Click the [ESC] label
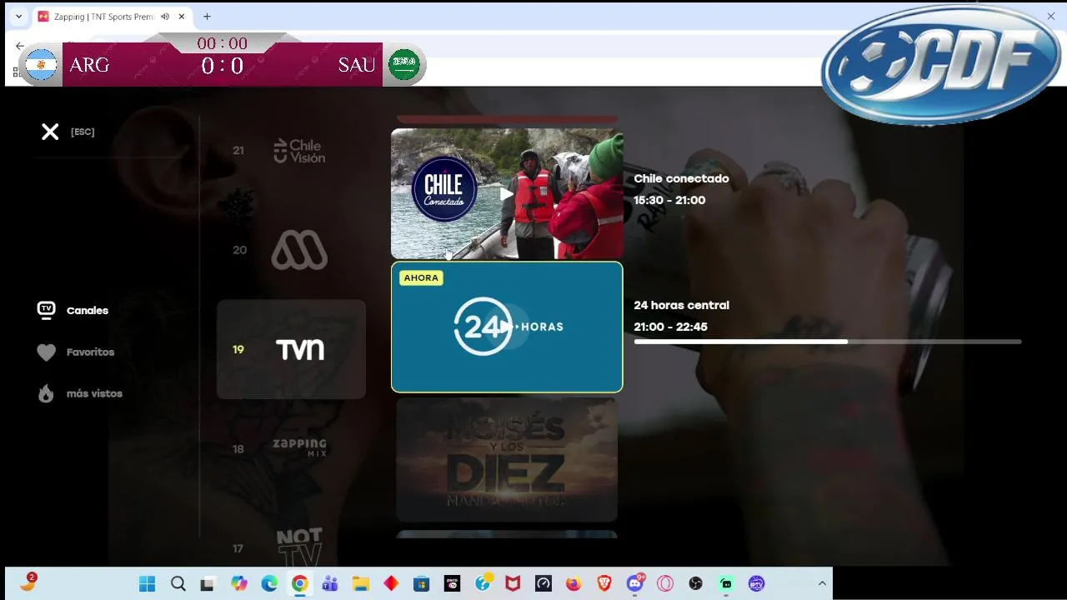The height and width of the screenshot is (600, 1067). pyautogui.click(x=83, y=132)
